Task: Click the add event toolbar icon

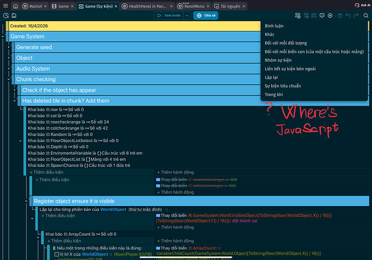Action: [298, 16]
